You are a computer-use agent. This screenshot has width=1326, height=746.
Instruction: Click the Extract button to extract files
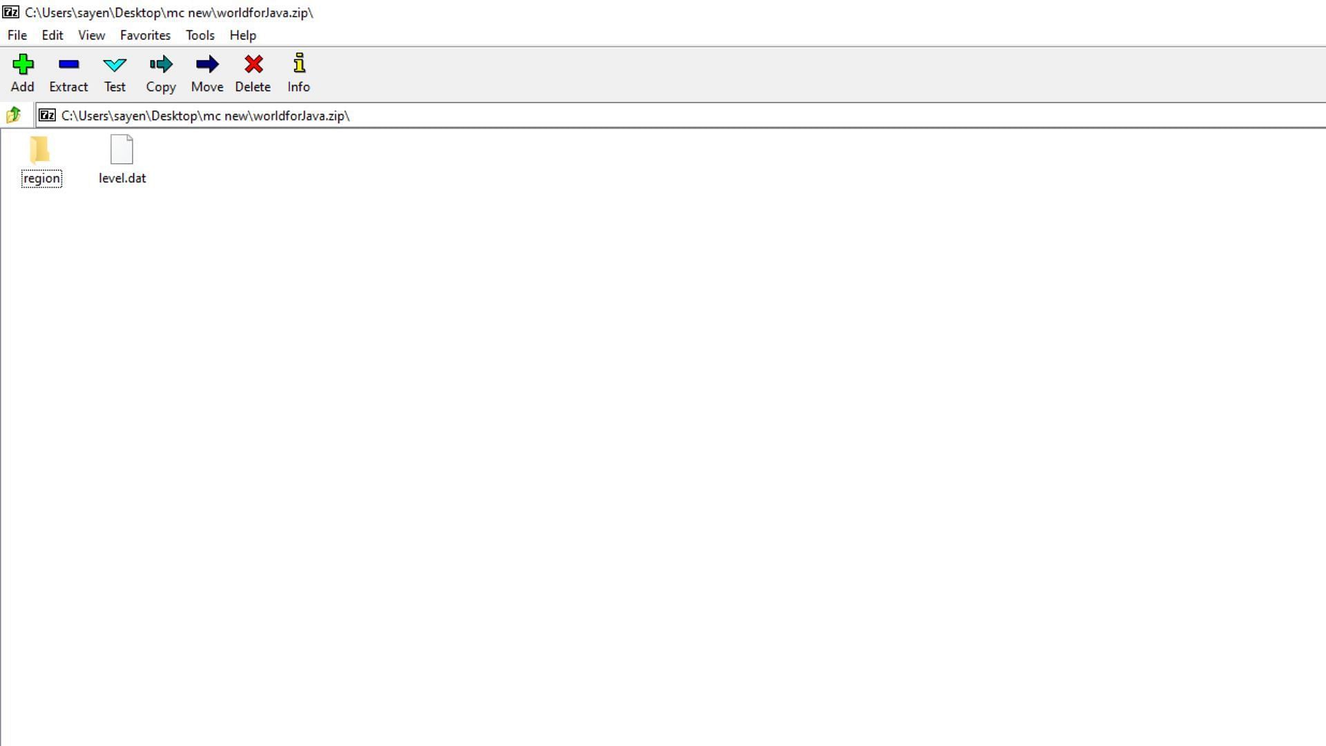click(68, 73)
